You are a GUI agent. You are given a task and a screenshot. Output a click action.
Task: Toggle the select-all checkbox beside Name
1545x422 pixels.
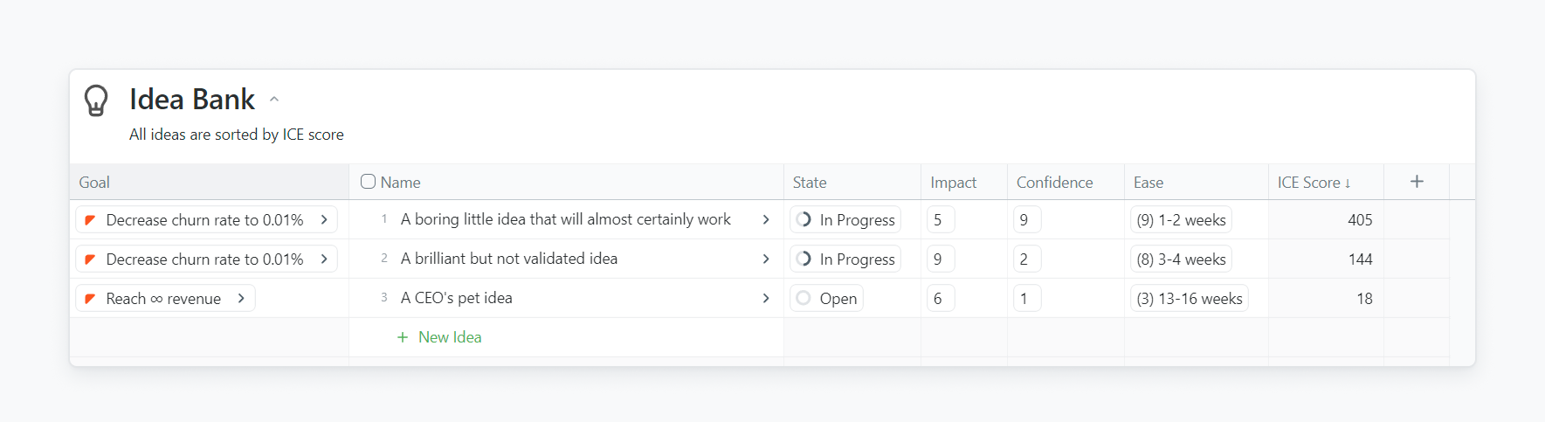[369, 182]
